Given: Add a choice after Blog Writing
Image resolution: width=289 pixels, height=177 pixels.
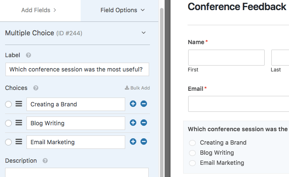Looking at the screenshot, I should [x=133, y=123].
